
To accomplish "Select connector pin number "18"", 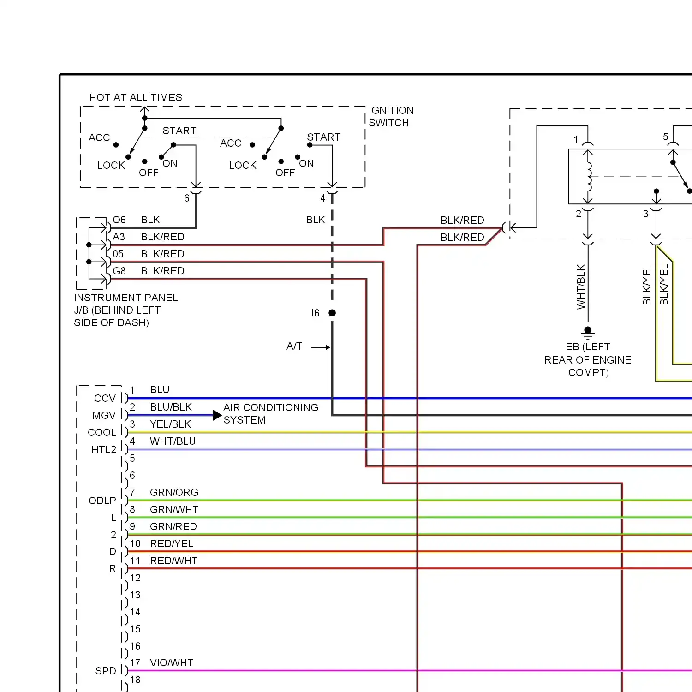I will click(135, 680).
